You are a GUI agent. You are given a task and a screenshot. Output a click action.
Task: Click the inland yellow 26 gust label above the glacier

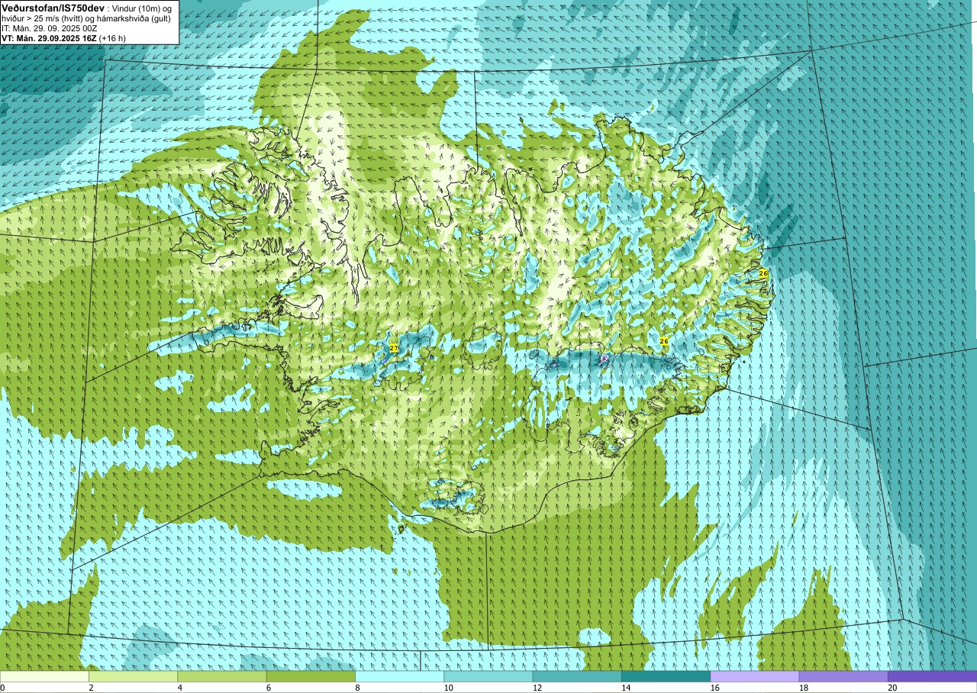click(x=664, y=341)
